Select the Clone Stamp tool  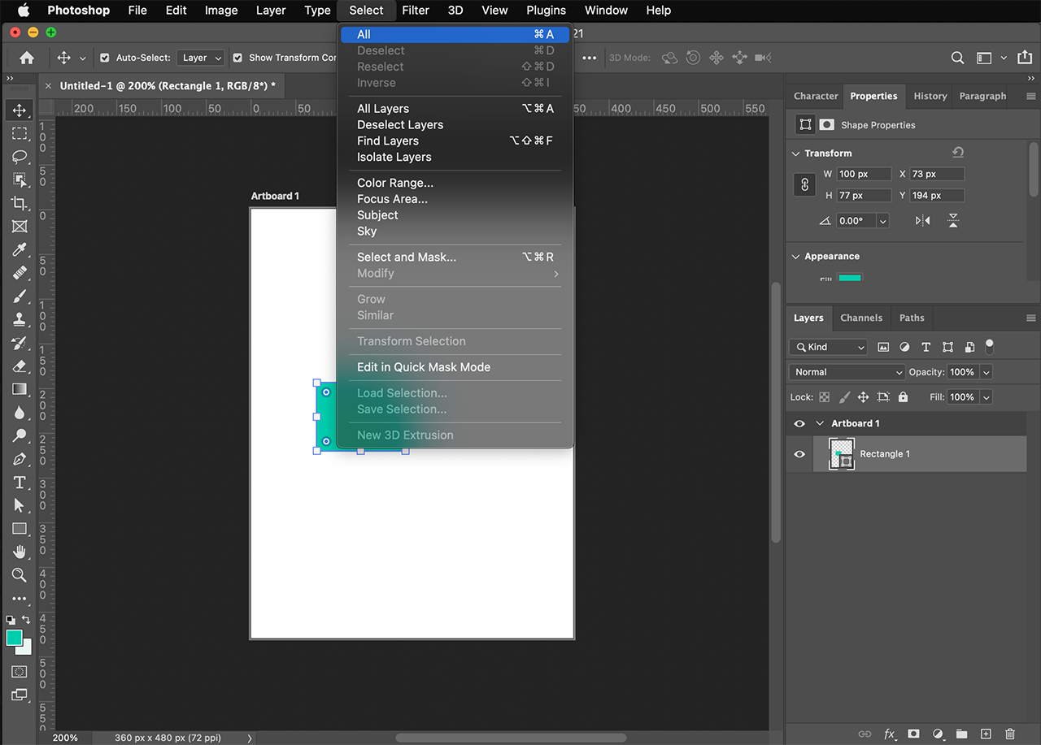coord(20,319)
